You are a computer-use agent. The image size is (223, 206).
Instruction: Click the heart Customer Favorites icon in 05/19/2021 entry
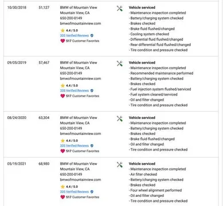pos(62,197)
